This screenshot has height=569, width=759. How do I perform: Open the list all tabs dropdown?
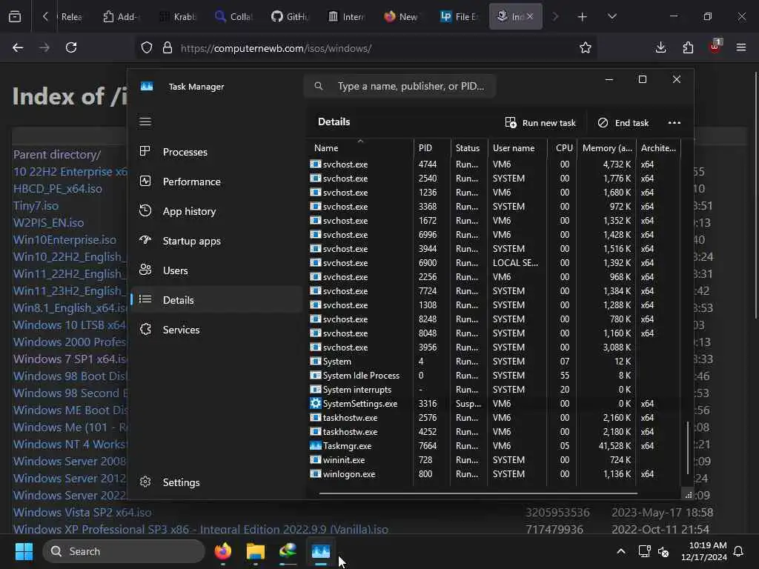pos(611,17)
